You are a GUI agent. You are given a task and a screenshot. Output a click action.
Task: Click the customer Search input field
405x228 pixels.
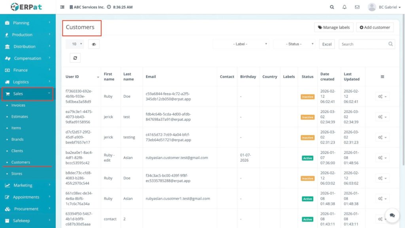(x=363, y=44)
